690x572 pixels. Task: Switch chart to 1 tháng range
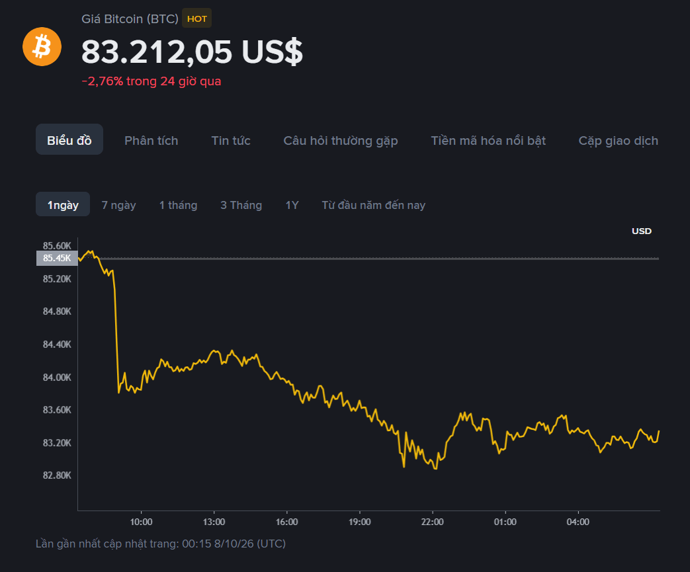point(178,205)
